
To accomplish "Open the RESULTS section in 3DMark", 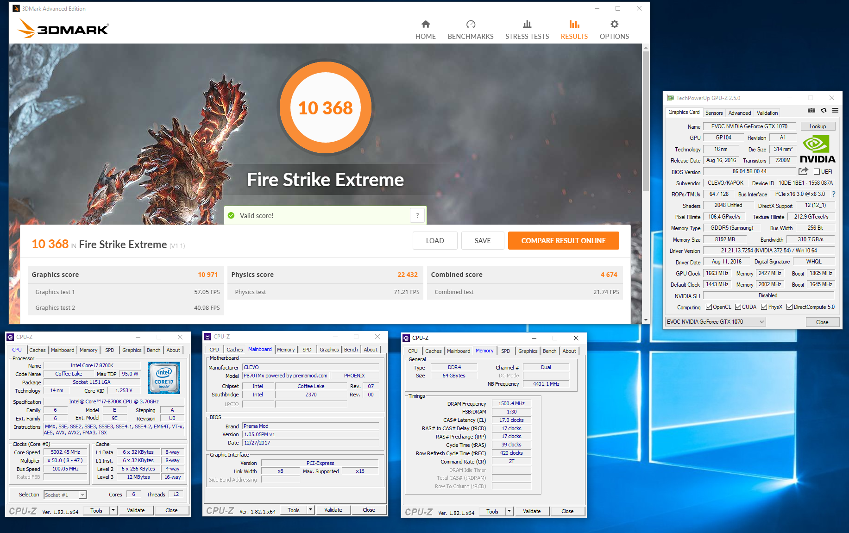I will (574, 30).
